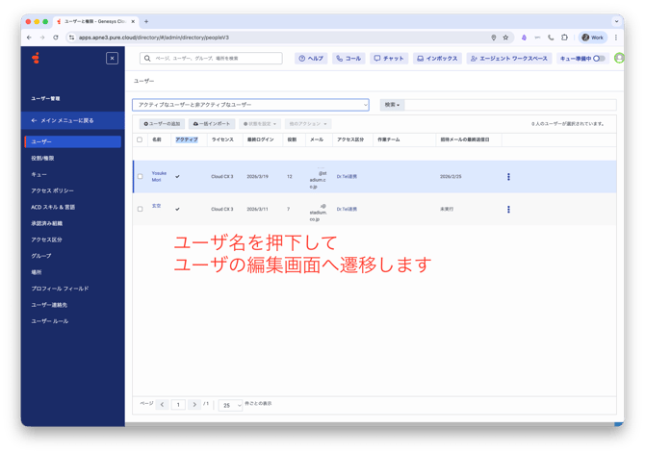645x454 pixels.
Task: Sort by the 名前 column header
Action: pyautogui.click(x=157, y=139)
